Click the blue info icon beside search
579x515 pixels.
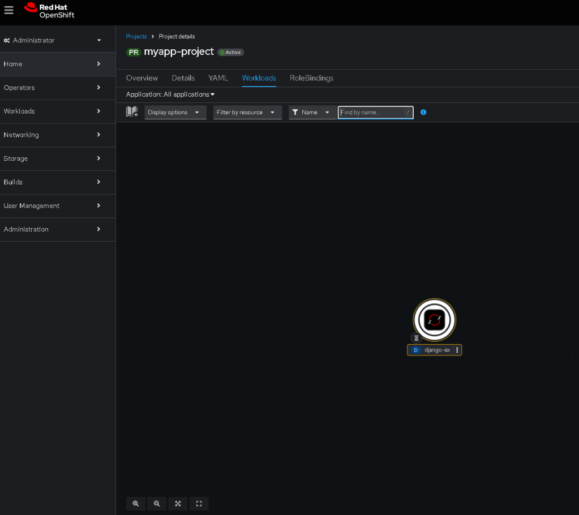pyautogui.click(x=423, y=112)
